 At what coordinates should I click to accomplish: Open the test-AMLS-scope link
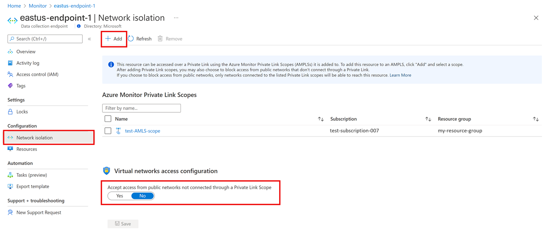143,131
